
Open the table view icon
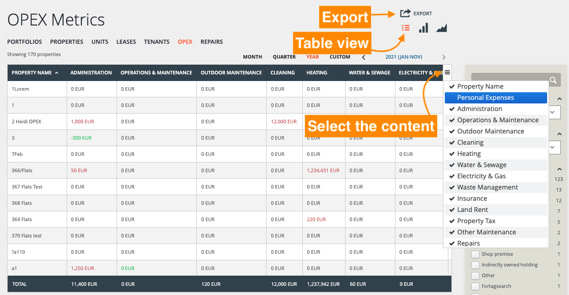(405, 28)
